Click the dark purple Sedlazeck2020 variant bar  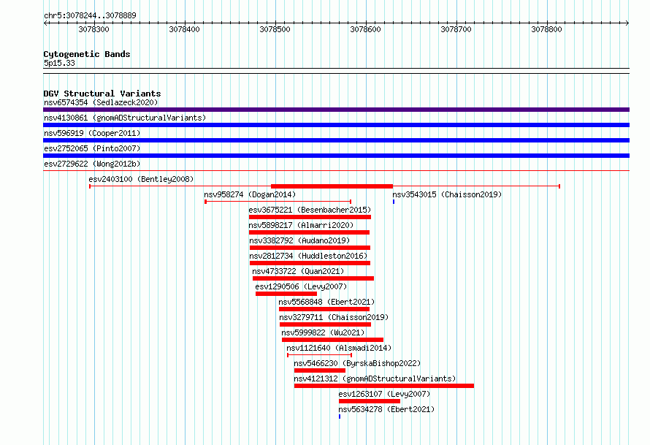[x=336, y=110]
